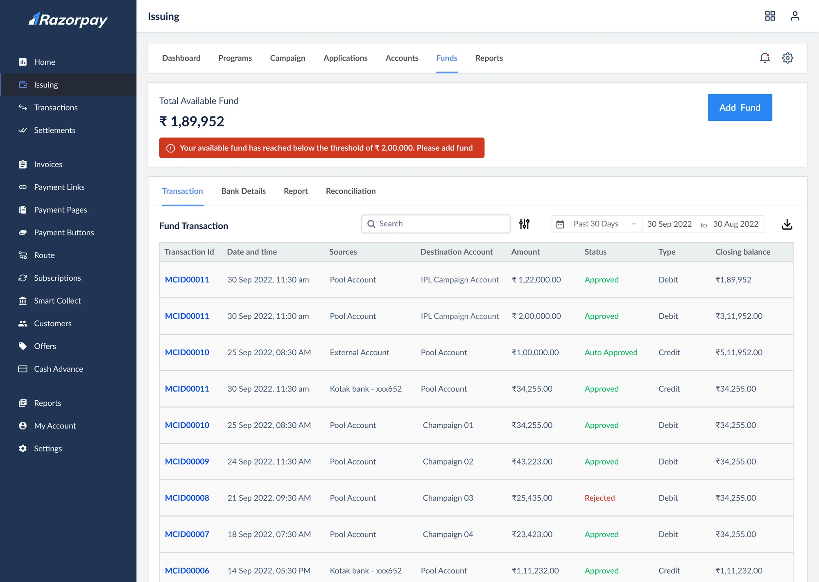Open the Reconciliation sub-tab

(351, 191)
